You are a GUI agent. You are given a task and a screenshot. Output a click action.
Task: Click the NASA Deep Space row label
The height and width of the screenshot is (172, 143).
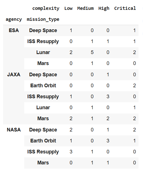point(43,130)
